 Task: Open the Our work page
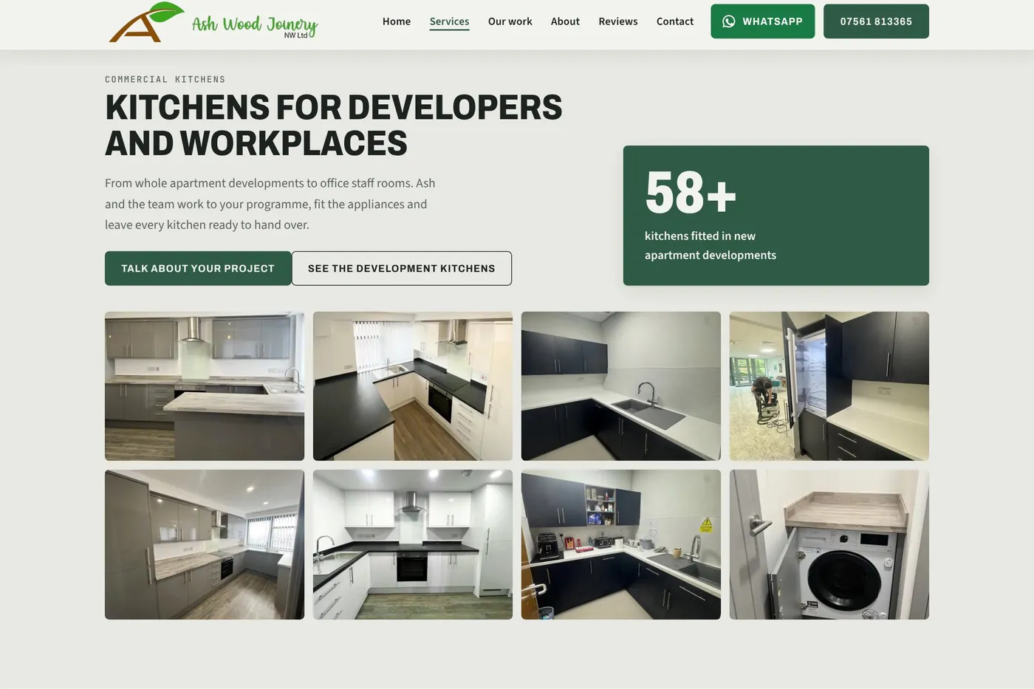click(510, 21)
